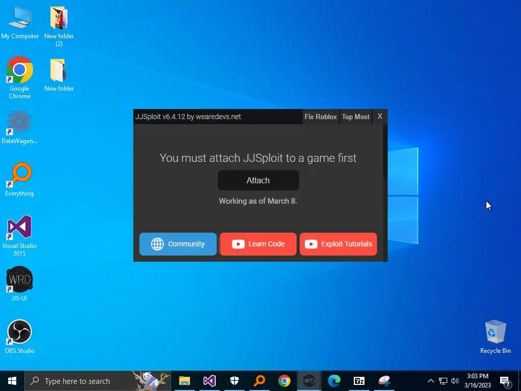Open the notification center icon

point(505,381)
